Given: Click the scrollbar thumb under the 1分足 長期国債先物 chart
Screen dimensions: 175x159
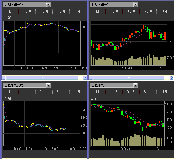Looking at the screenshot, I should 42,77.
